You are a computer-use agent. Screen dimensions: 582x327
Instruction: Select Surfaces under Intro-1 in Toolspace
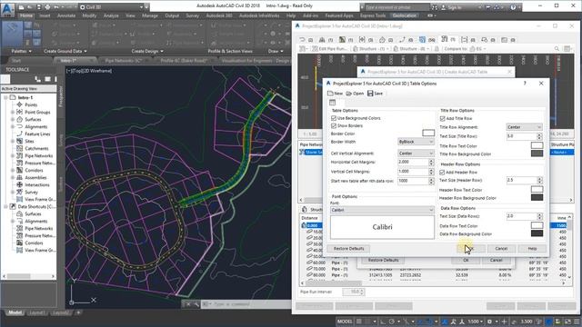(x=33, y=119)
